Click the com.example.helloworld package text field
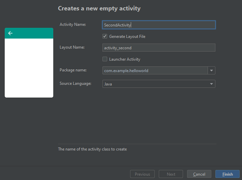The image size is (242, 180). (x=155, y=70)
